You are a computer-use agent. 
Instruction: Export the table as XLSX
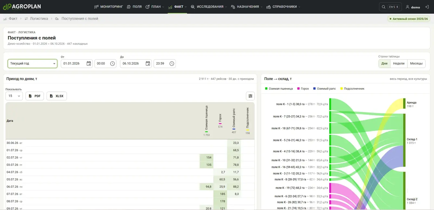(x=57, y=96)
